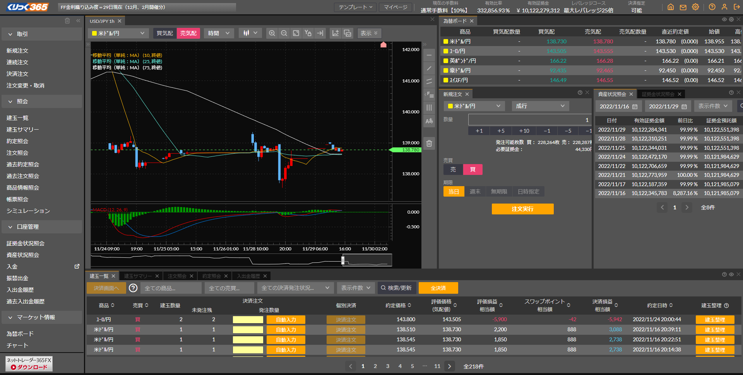This screenshot has height=375, width=743.
Task: Set order expiry to 日時指定
Action: (x=529, y=192)
